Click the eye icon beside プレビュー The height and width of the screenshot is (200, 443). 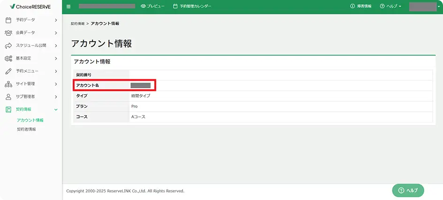[143, 6]
